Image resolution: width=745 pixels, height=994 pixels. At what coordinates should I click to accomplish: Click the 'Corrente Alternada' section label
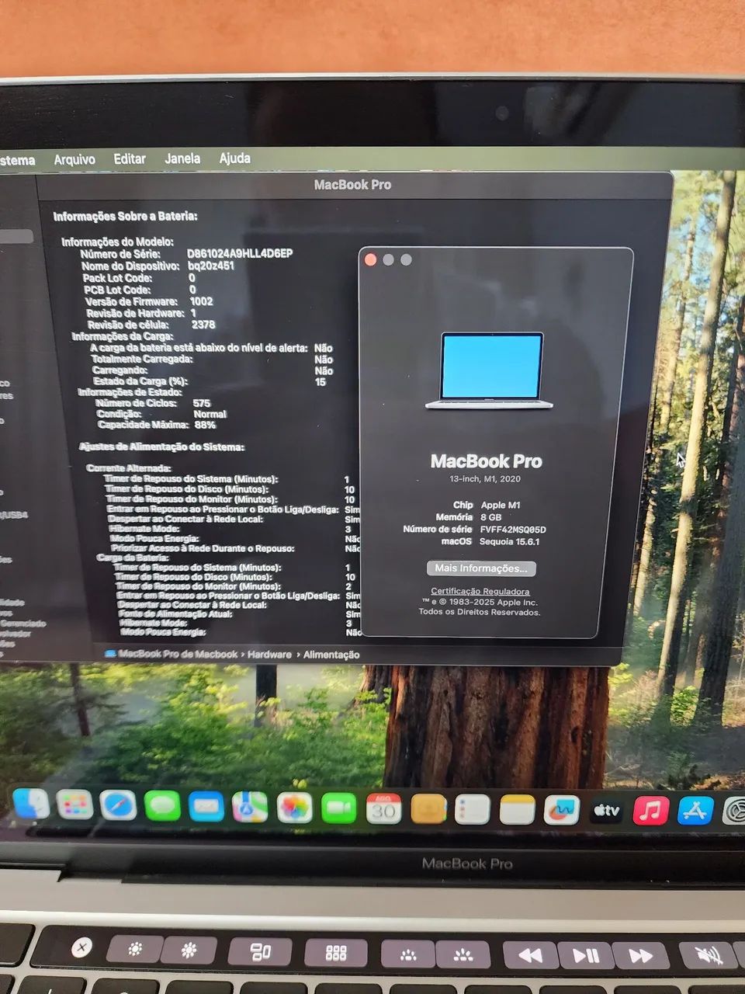pyautogui.click(x=129, y=468)
